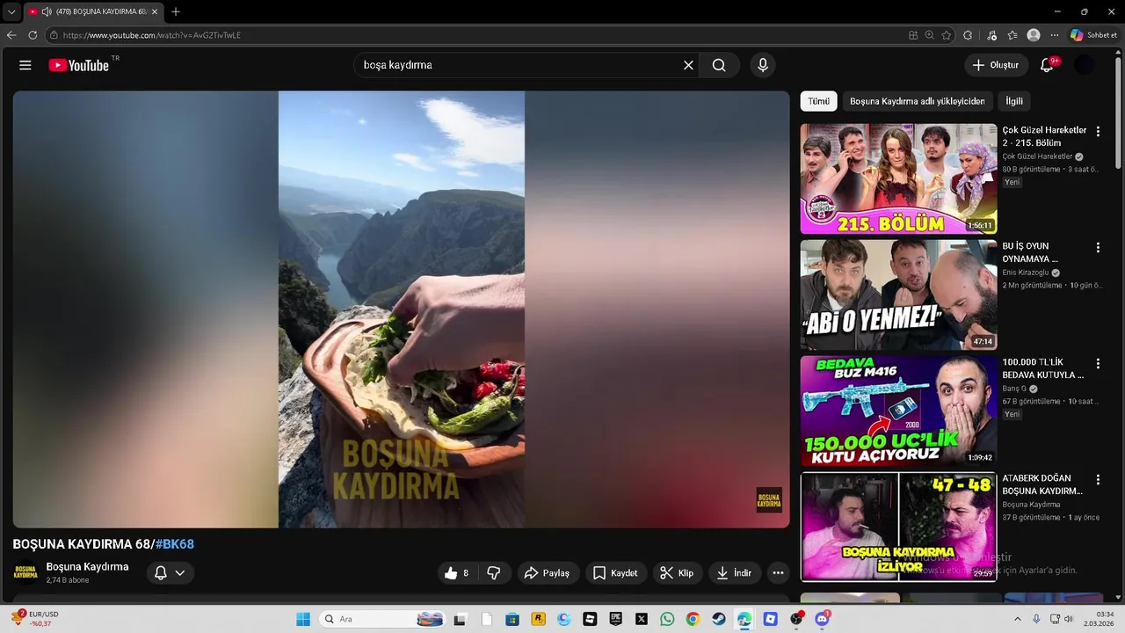The image size is (1125, 633).
Task: Open the 215. Bölüm video thumbnail
Action: point(898,178)
